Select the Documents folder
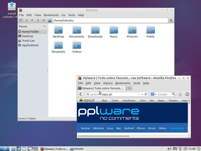The height and width of the screenshot is (151, 201). [77, 32]
